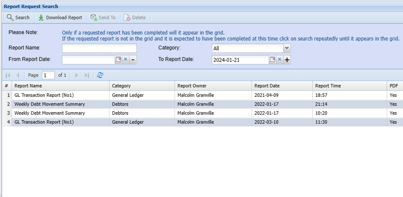Sort by the Category column header
The width and height of the screenshot is (403, 197).
pos(142,86)
